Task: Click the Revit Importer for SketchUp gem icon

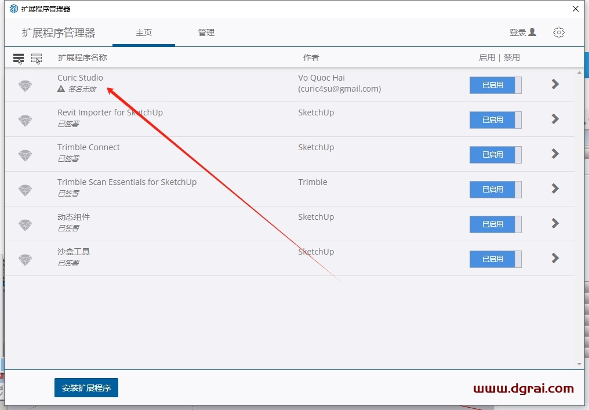Action: [x=25, y=121]
